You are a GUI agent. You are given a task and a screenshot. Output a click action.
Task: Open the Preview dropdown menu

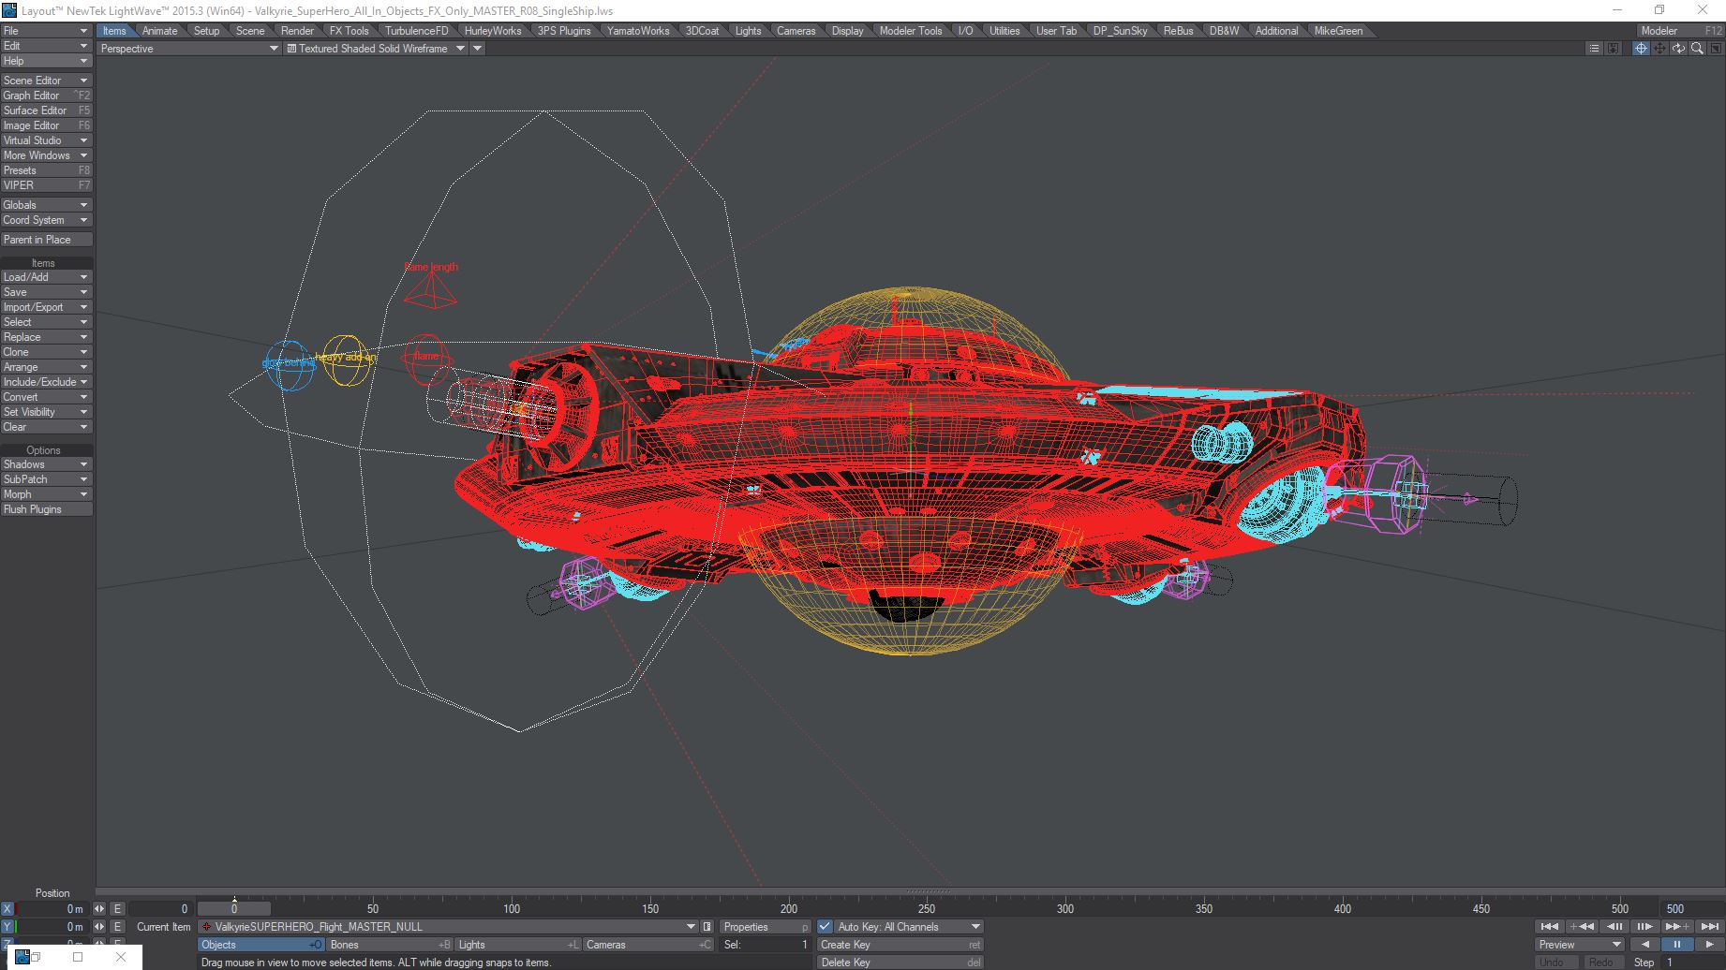(1580, 945)
